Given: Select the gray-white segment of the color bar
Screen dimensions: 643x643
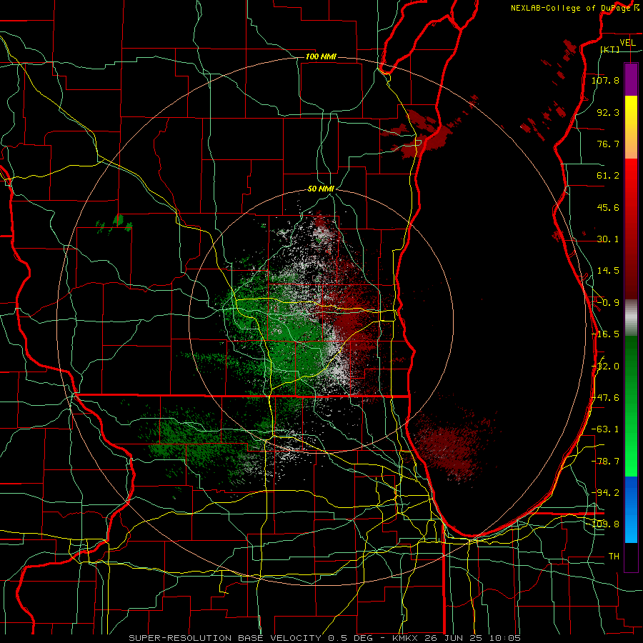Looking at the screenshot, I should pos(631,318).
